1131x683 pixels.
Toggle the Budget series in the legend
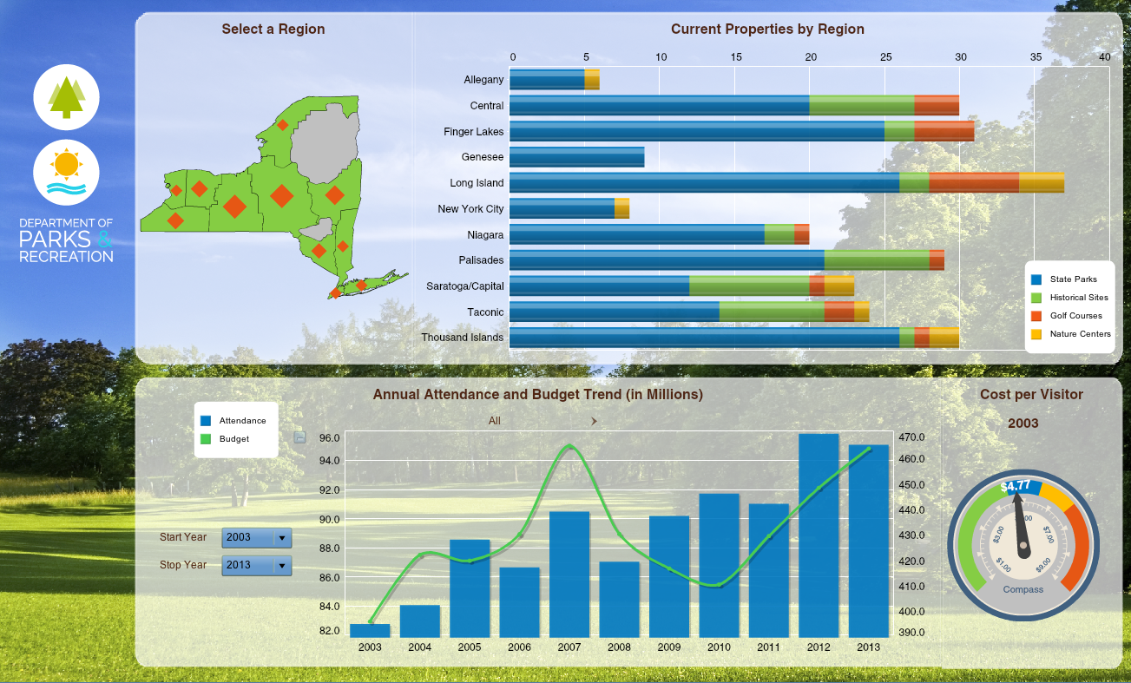click(233, 439)
